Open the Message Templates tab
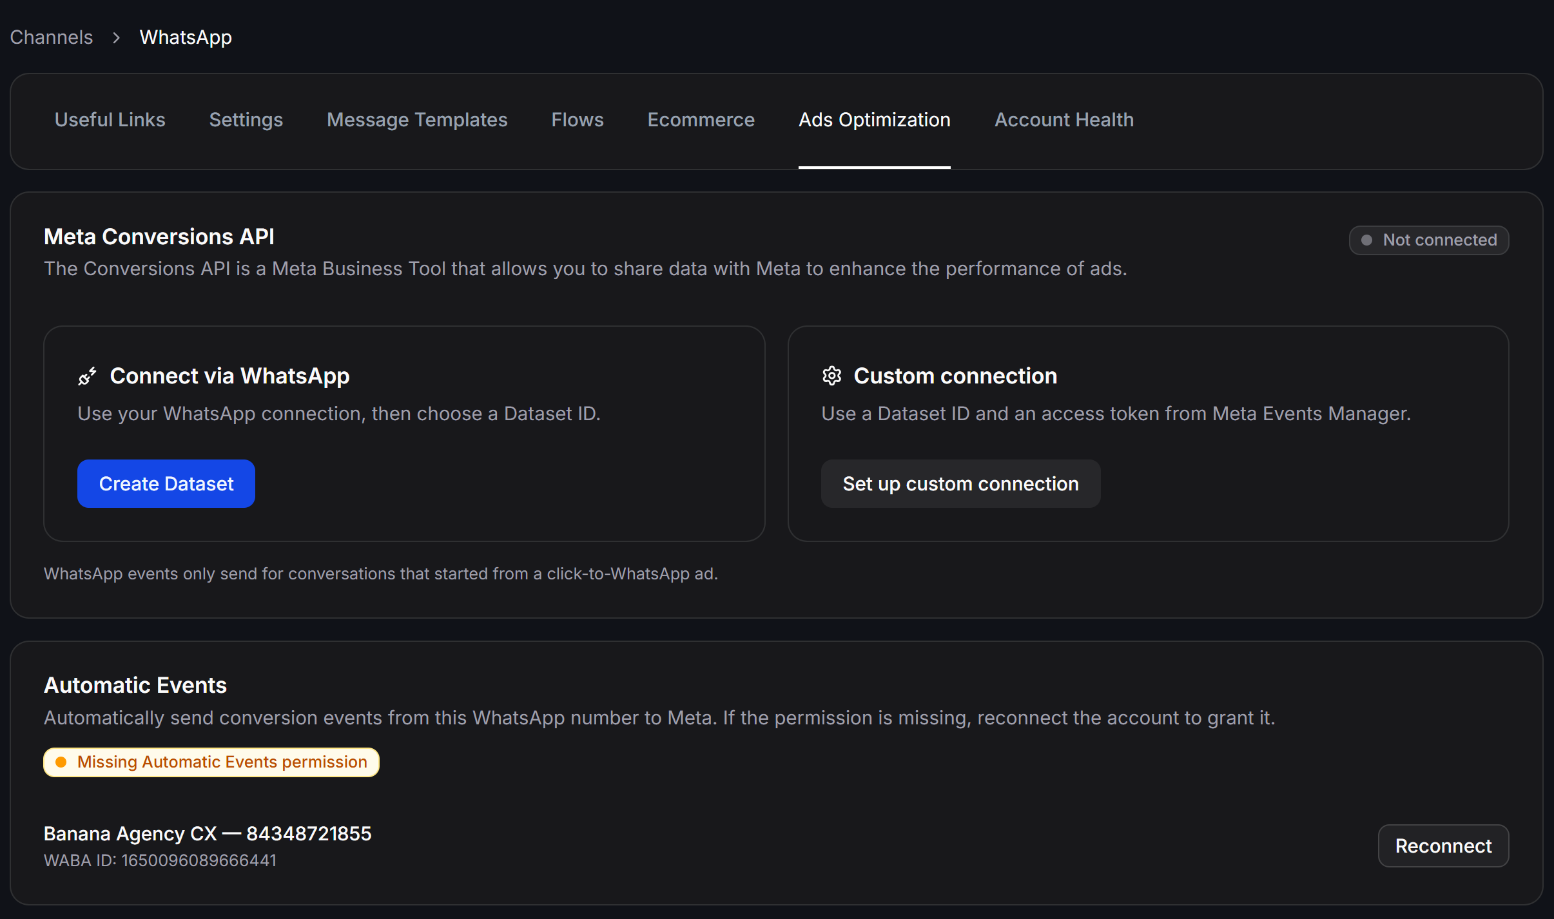The height and width of the screenshot is (919, 1554). click(x=417, y=120)
